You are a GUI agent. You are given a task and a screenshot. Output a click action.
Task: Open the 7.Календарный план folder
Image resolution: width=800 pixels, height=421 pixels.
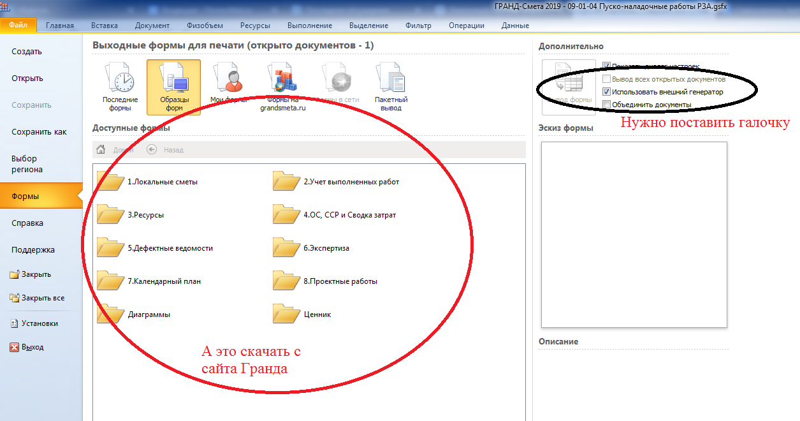tap(149, 281)
